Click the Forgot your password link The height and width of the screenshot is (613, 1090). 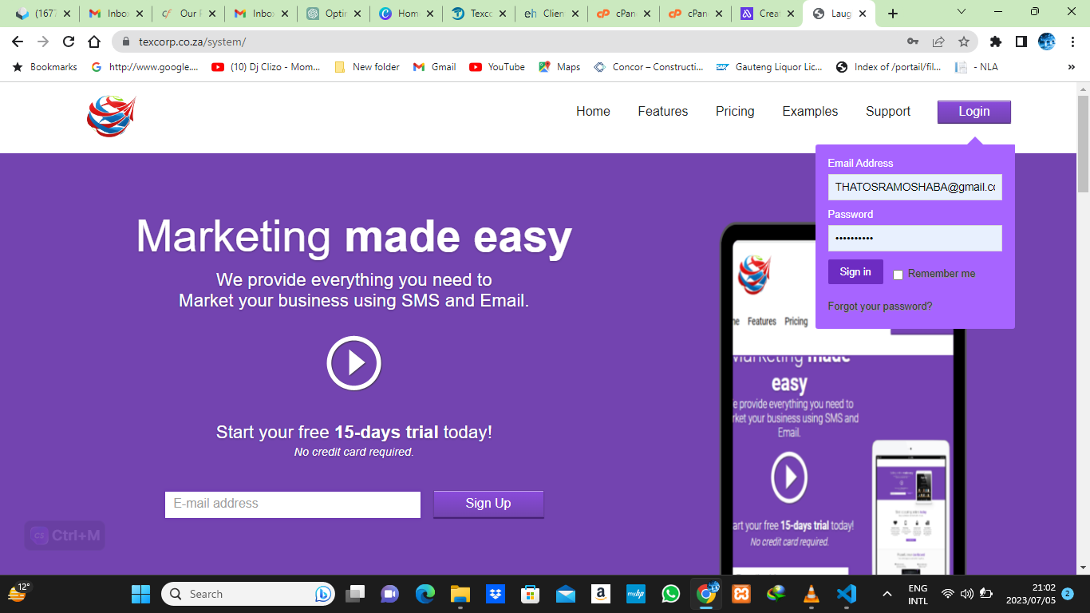pos(879,306)
